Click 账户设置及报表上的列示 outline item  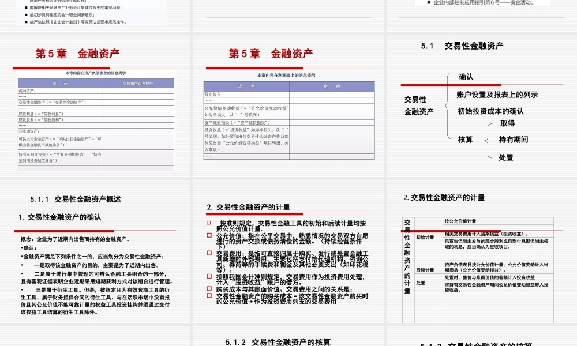click(497, 95)
